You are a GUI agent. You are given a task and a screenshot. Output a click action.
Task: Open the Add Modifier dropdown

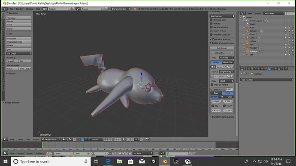[267, 80]
